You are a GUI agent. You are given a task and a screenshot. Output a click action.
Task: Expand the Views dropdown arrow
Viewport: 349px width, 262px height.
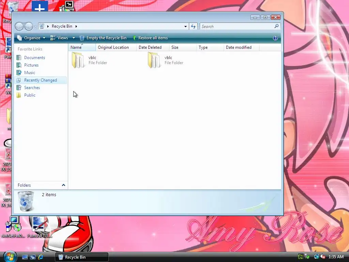(x=74, y=38)
